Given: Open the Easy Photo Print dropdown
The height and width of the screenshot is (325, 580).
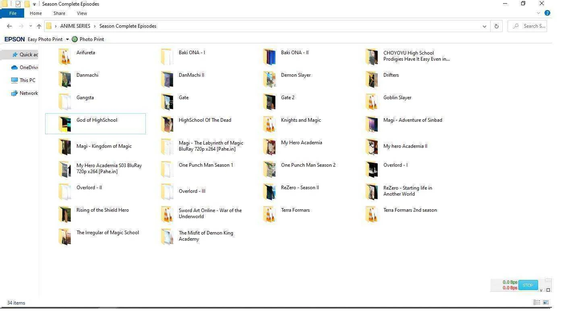Looking at the screenshot, I should point(67,39).
